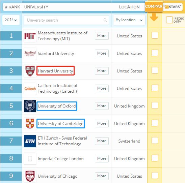Click the Compare tab header
185x183 pixels.
(x=154, y=7)
